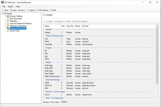Open the File menu
This screenshot has width=161, height=107.
coord(4,7)
